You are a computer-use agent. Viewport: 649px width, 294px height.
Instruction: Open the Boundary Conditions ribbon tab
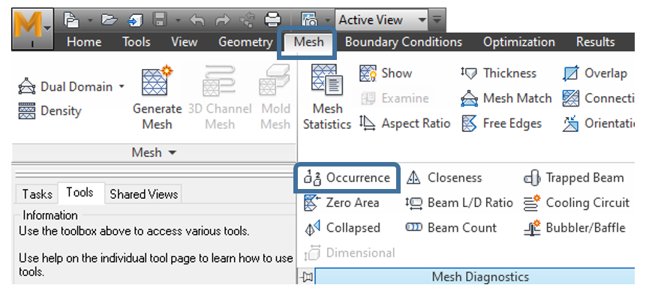[403, 42]
